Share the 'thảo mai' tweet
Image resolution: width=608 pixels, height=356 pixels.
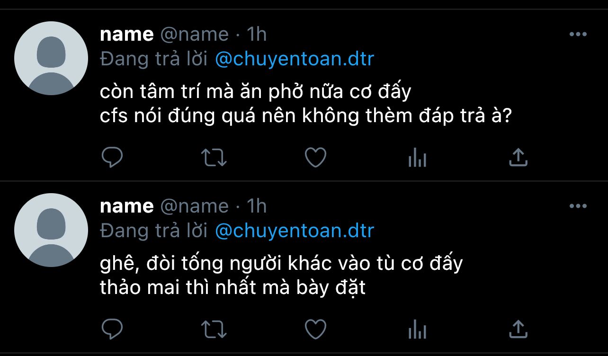coord(518,329)
